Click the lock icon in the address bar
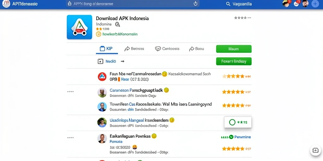Image resolution: width=323 pixels, height=161 pixels. tap(70, 3)
